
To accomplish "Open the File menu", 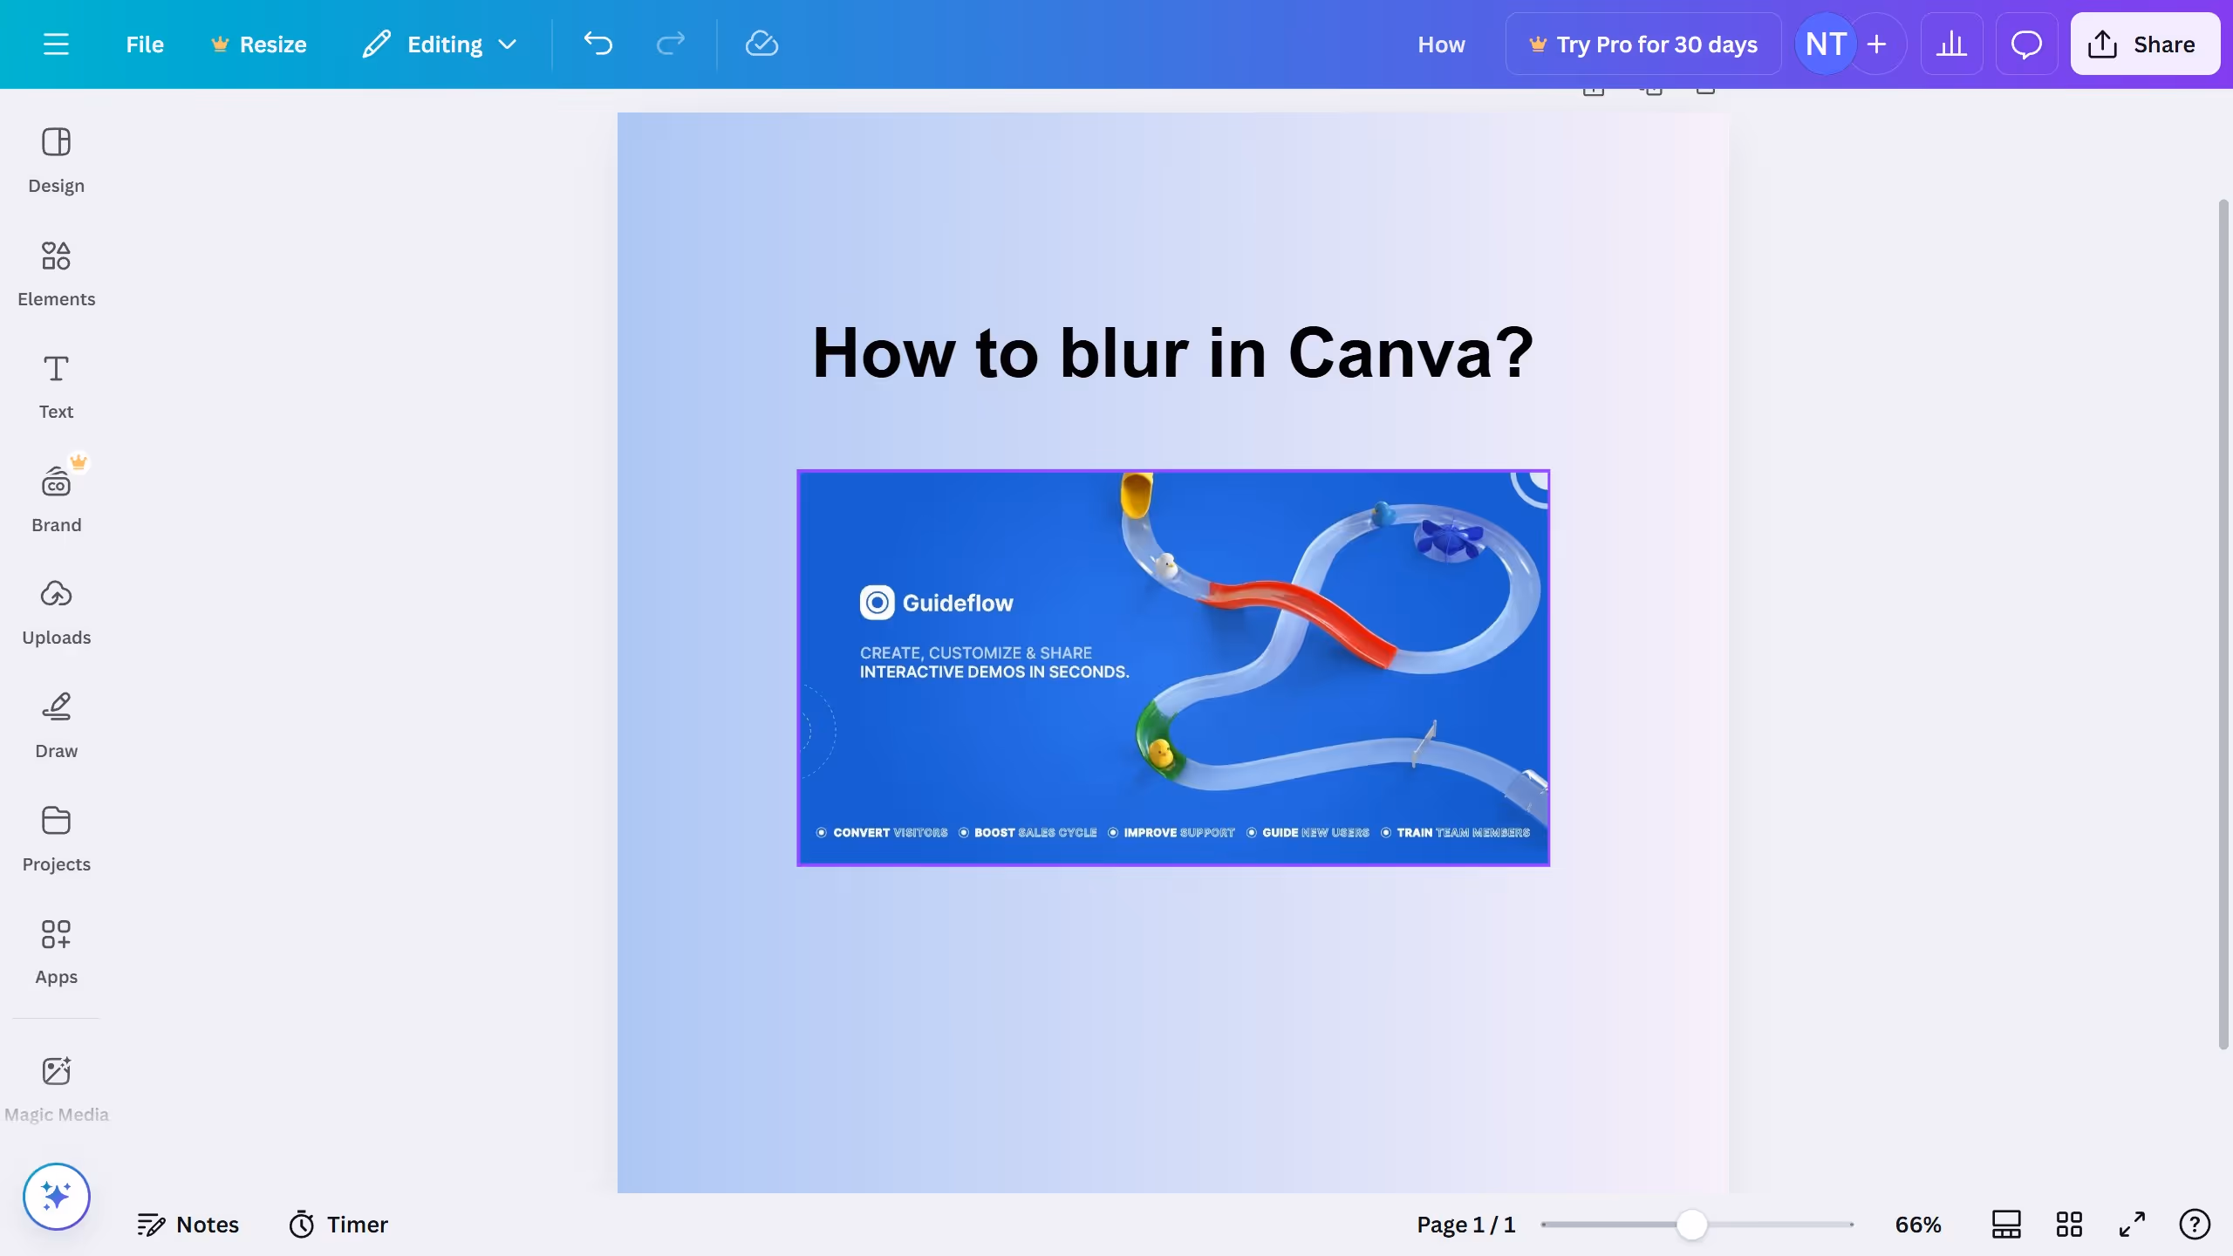I will tap(144, 44).
